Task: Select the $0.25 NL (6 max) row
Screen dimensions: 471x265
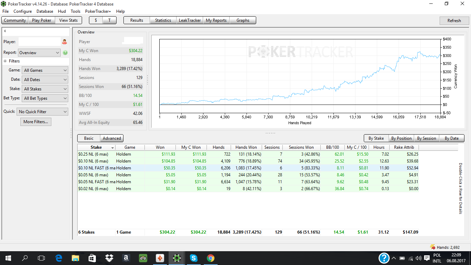Action: pyautogui.click(x=248, y=154)
